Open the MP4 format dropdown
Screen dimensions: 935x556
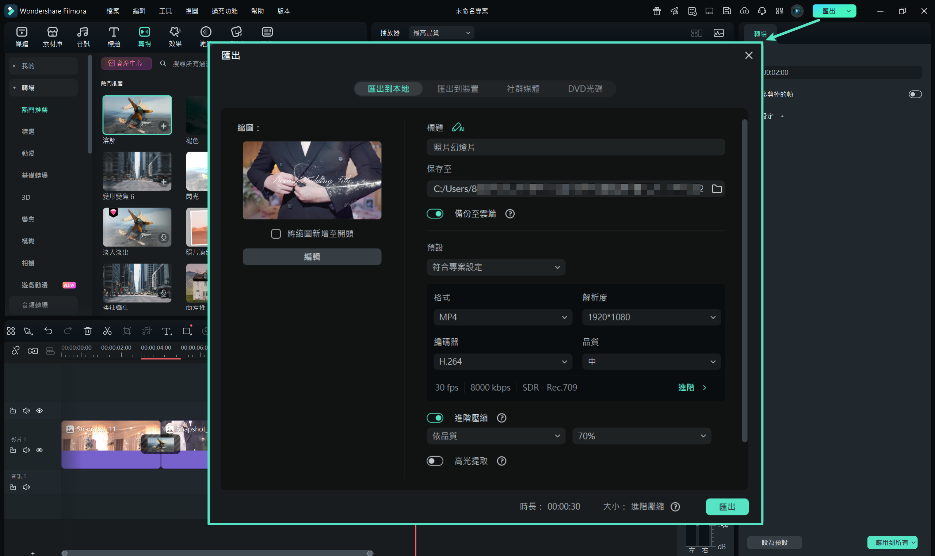[502, 317]
